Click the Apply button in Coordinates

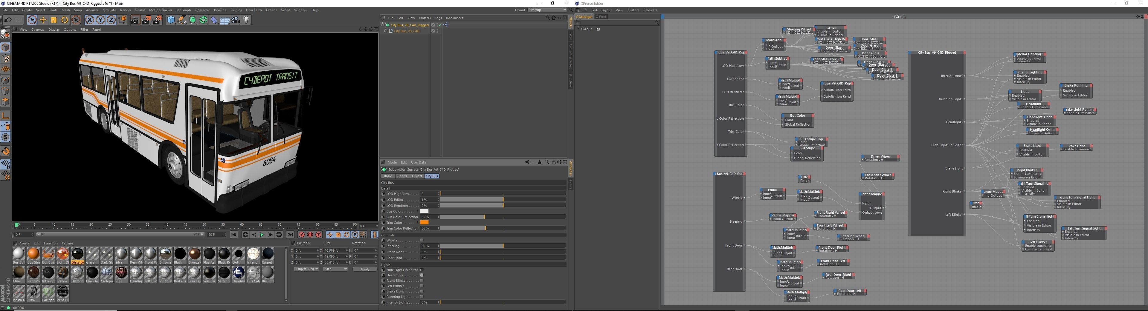[x=364, y=269]
